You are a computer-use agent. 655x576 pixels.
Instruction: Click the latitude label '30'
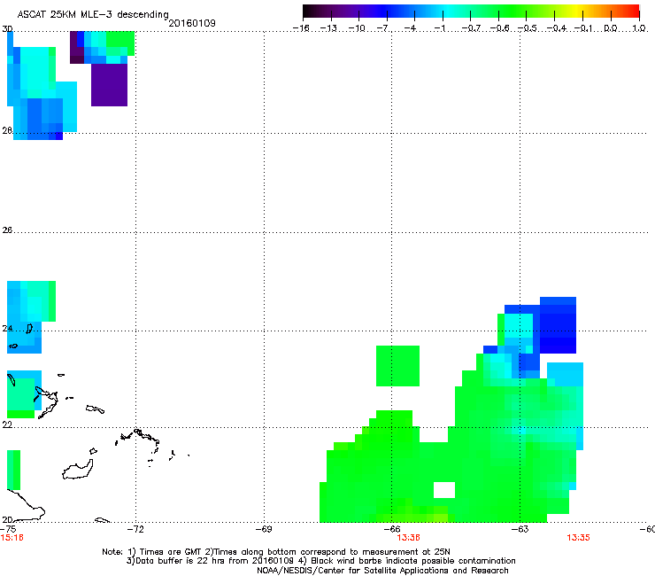(x=7, y=29)
